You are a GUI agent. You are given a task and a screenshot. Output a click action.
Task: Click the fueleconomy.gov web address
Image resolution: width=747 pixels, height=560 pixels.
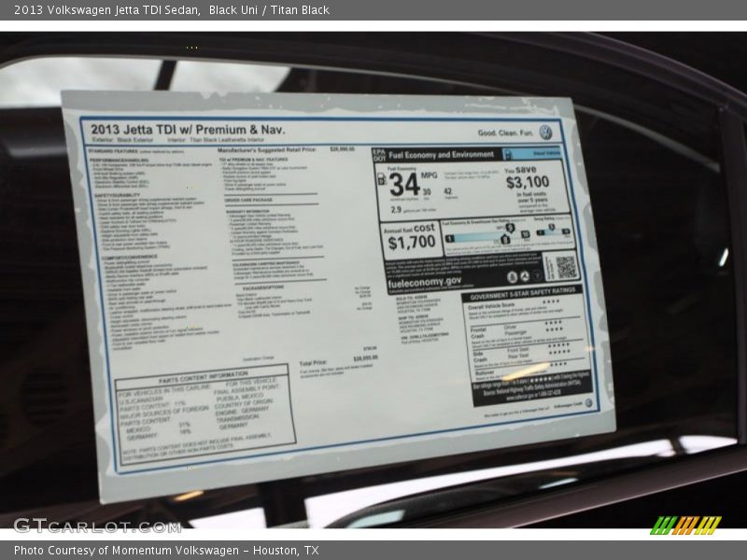point(424,281)
